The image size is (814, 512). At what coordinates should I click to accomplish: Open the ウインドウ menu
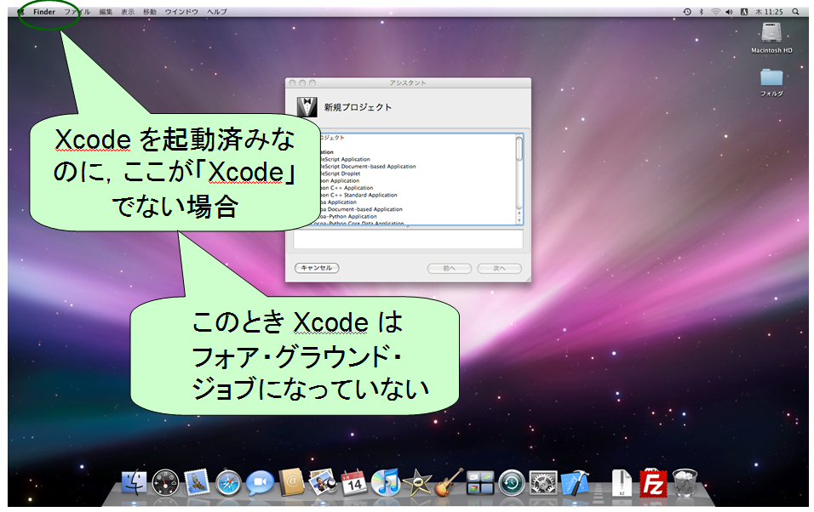pyautogui.click(x=181, y=11)
